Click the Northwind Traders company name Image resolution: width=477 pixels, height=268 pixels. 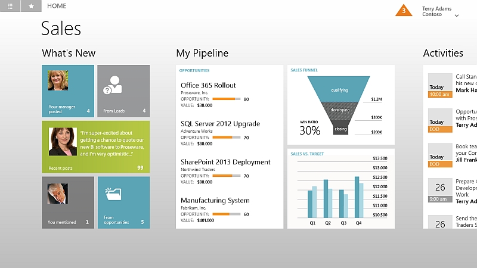coord(198,170)
